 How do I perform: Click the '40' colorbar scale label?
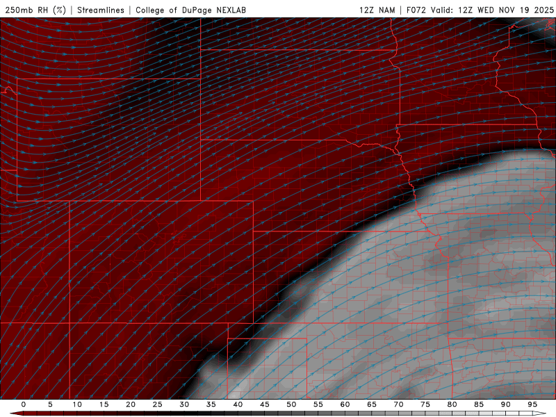point(238,404)
